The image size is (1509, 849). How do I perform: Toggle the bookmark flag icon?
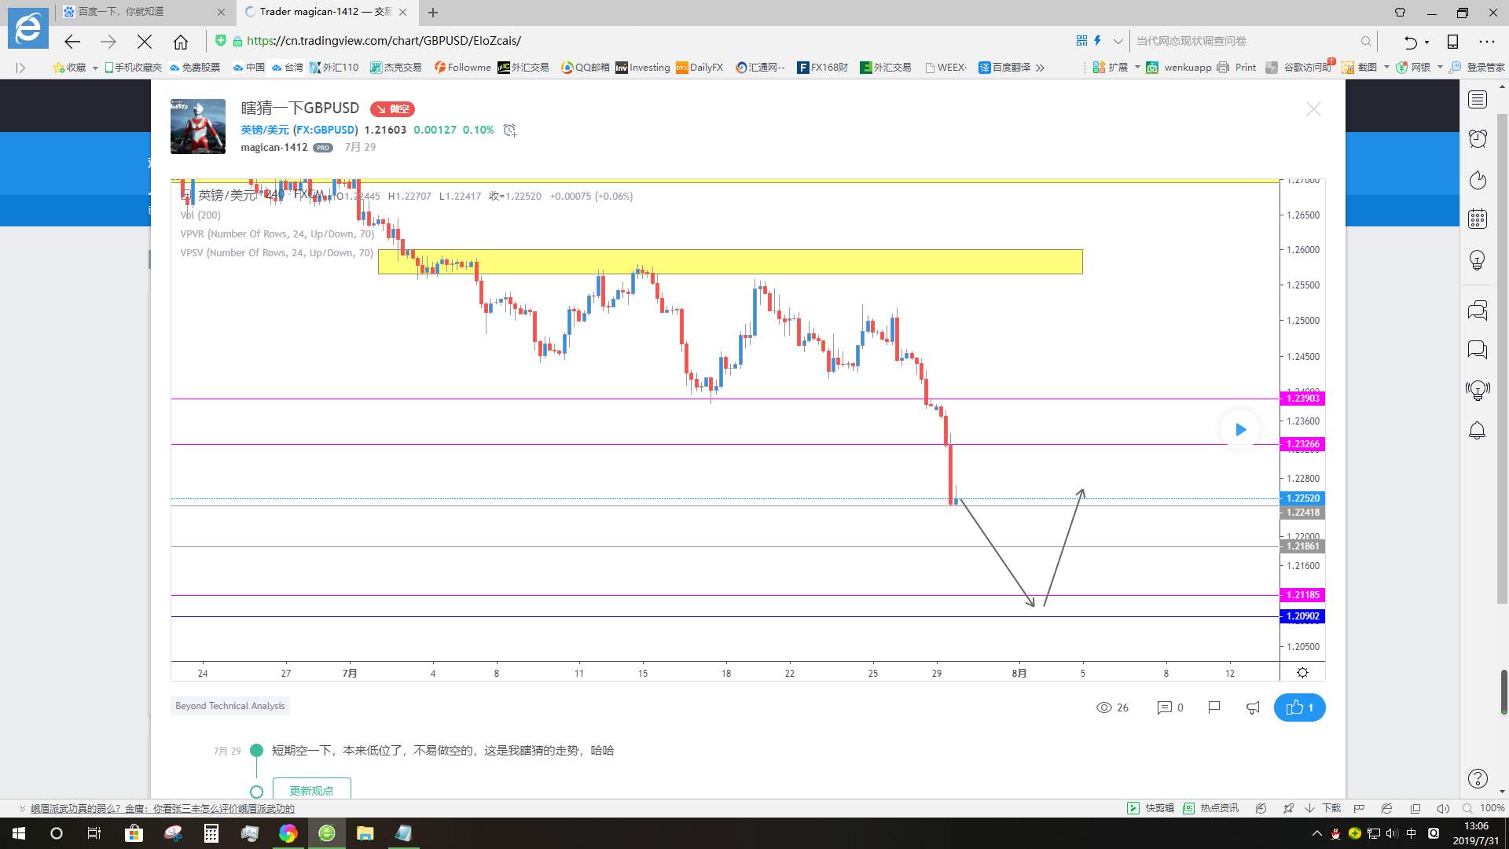click(1213, 707)
